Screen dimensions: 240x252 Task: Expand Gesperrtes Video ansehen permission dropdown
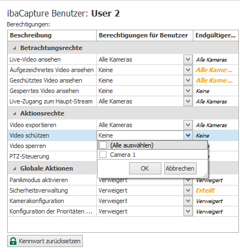point(188,91)
